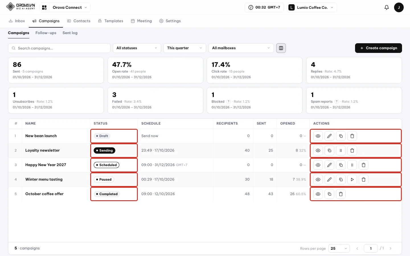Click the Spam reports help icon
410x256 pixels.
click(337, 102)
